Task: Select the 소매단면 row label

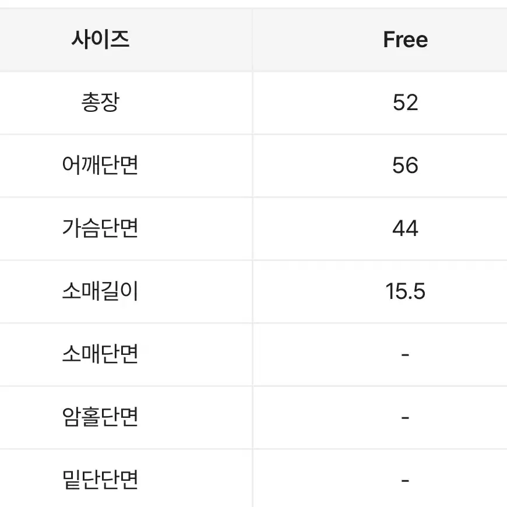Action: pos(100,353)
